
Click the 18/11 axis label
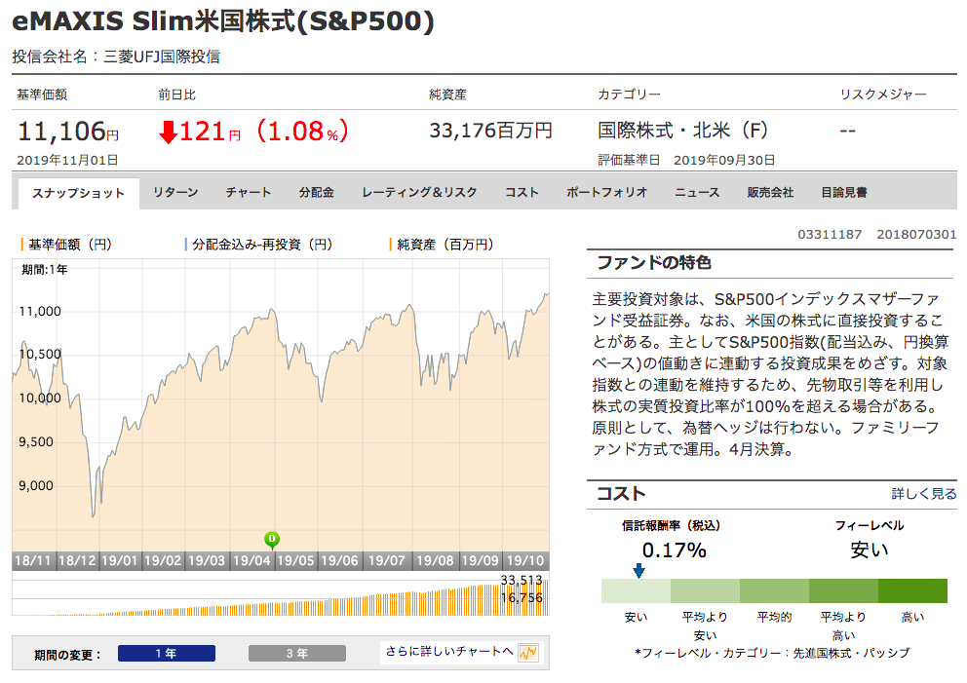pos(33,561)
